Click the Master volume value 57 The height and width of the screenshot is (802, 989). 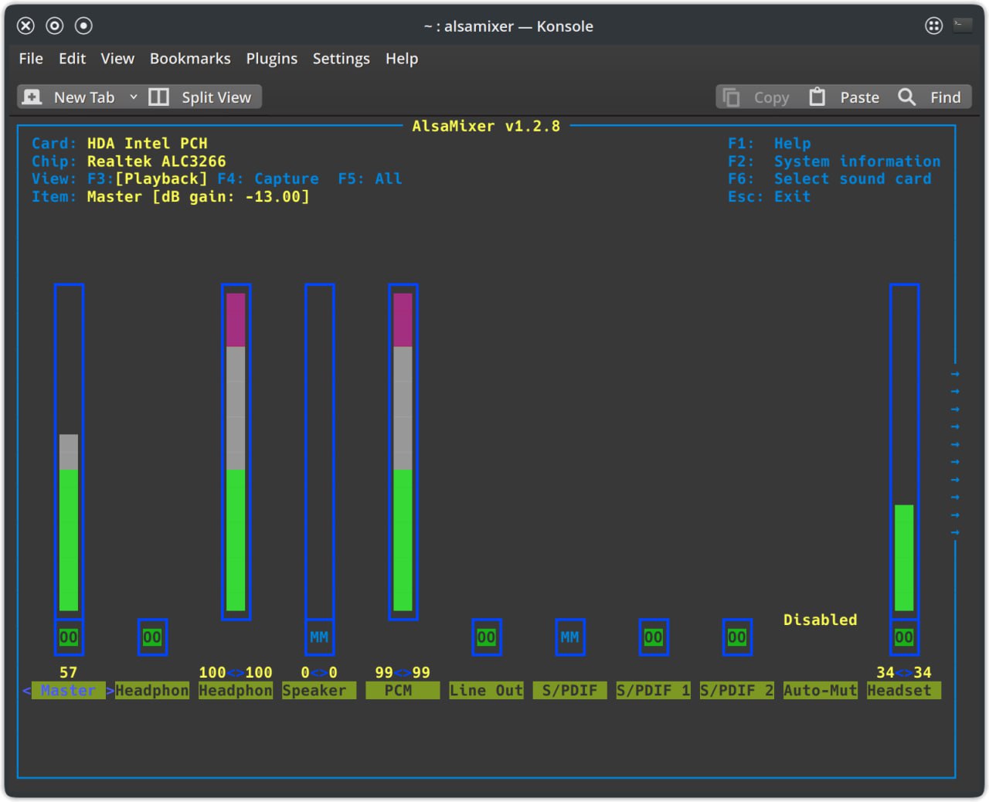point(69,673)
